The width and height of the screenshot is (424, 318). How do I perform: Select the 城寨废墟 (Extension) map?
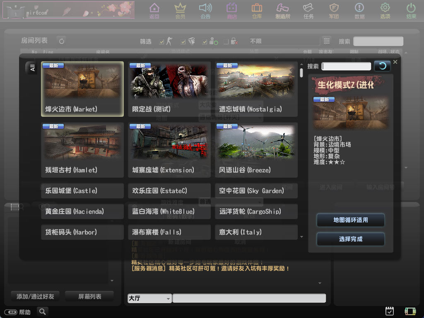(169, 150)
